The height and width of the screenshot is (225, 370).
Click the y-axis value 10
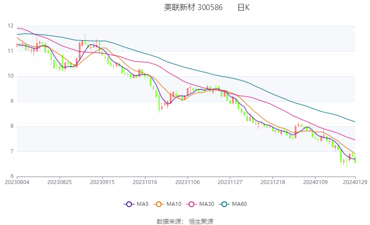pyautogui.click(x=10, y=76)
